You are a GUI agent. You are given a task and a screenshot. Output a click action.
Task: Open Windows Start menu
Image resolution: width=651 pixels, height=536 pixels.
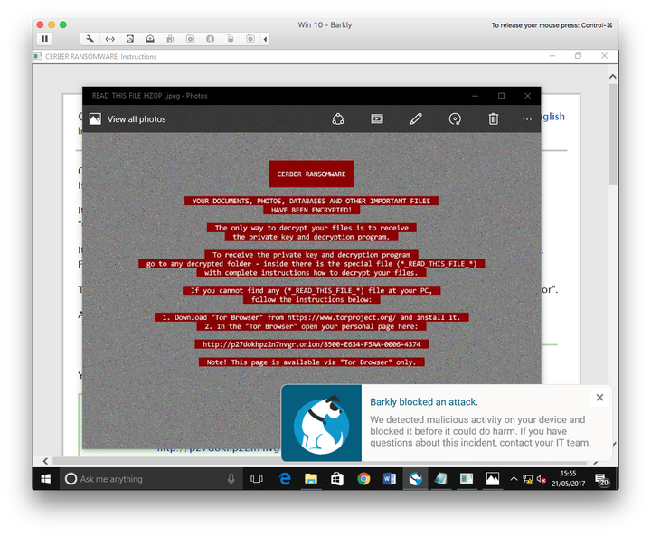click(x=46, y=479)
